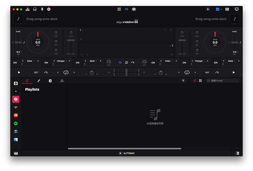Viewport: 253px width, 171px height.
Task: Toggle left deck Flanger effect ON
Action: (x=46, y=63)
